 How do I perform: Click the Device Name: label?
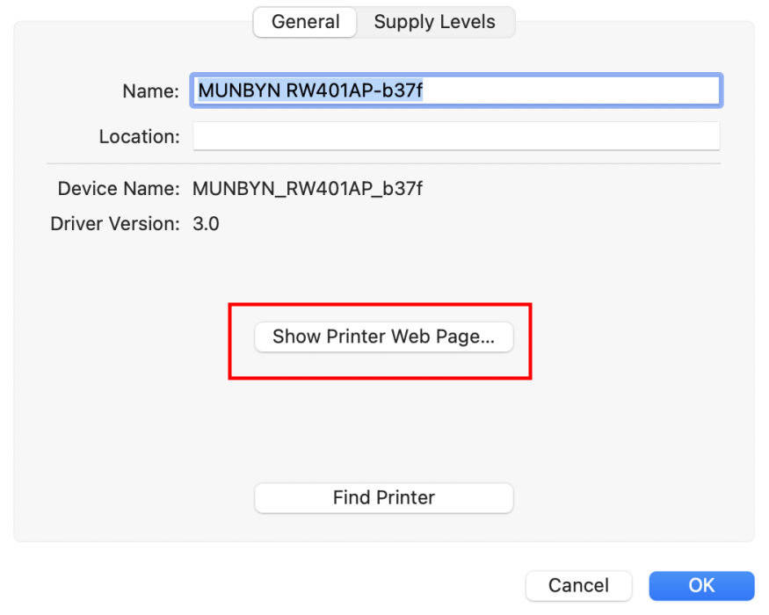pyautogui.click(x=119, y=189)
